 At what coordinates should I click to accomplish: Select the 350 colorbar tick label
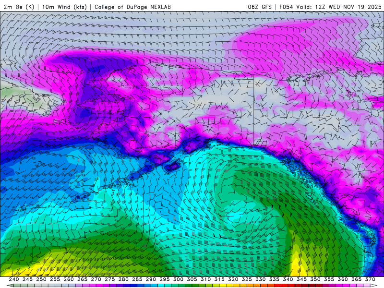pyautogui.click(x=315, y=279)
